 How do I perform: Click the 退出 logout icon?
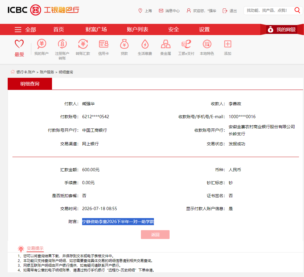[225, 11]
